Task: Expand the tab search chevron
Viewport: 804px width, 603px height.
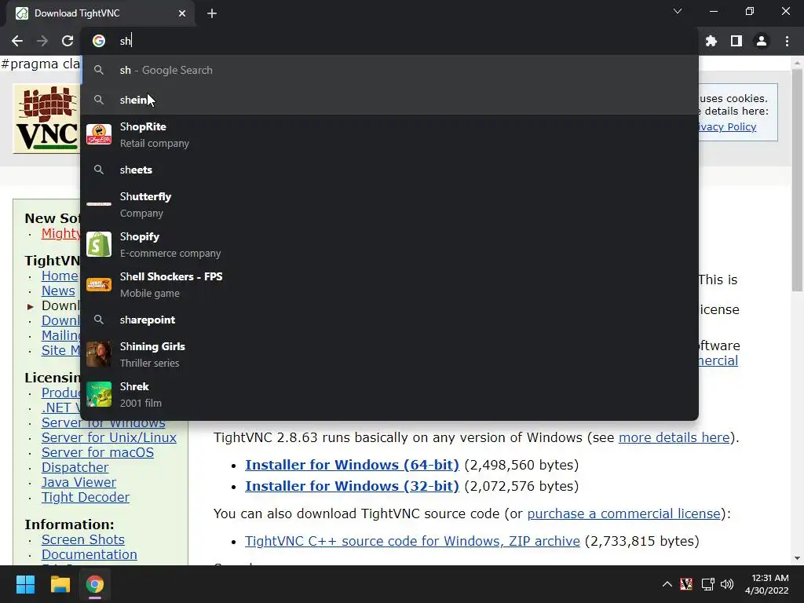Action: [x=678, y=11]
